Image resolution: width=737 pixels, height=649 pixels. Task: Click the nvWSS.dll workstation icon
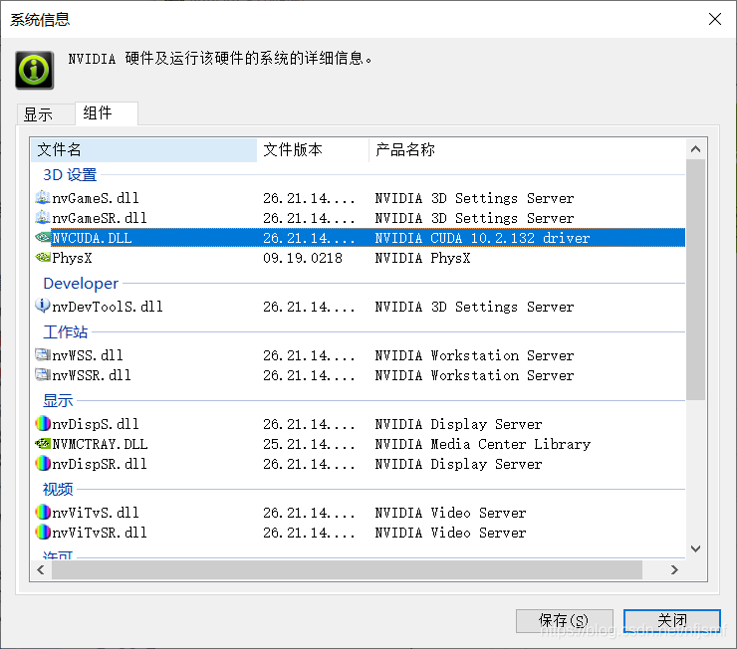click(x=43, y=355)
